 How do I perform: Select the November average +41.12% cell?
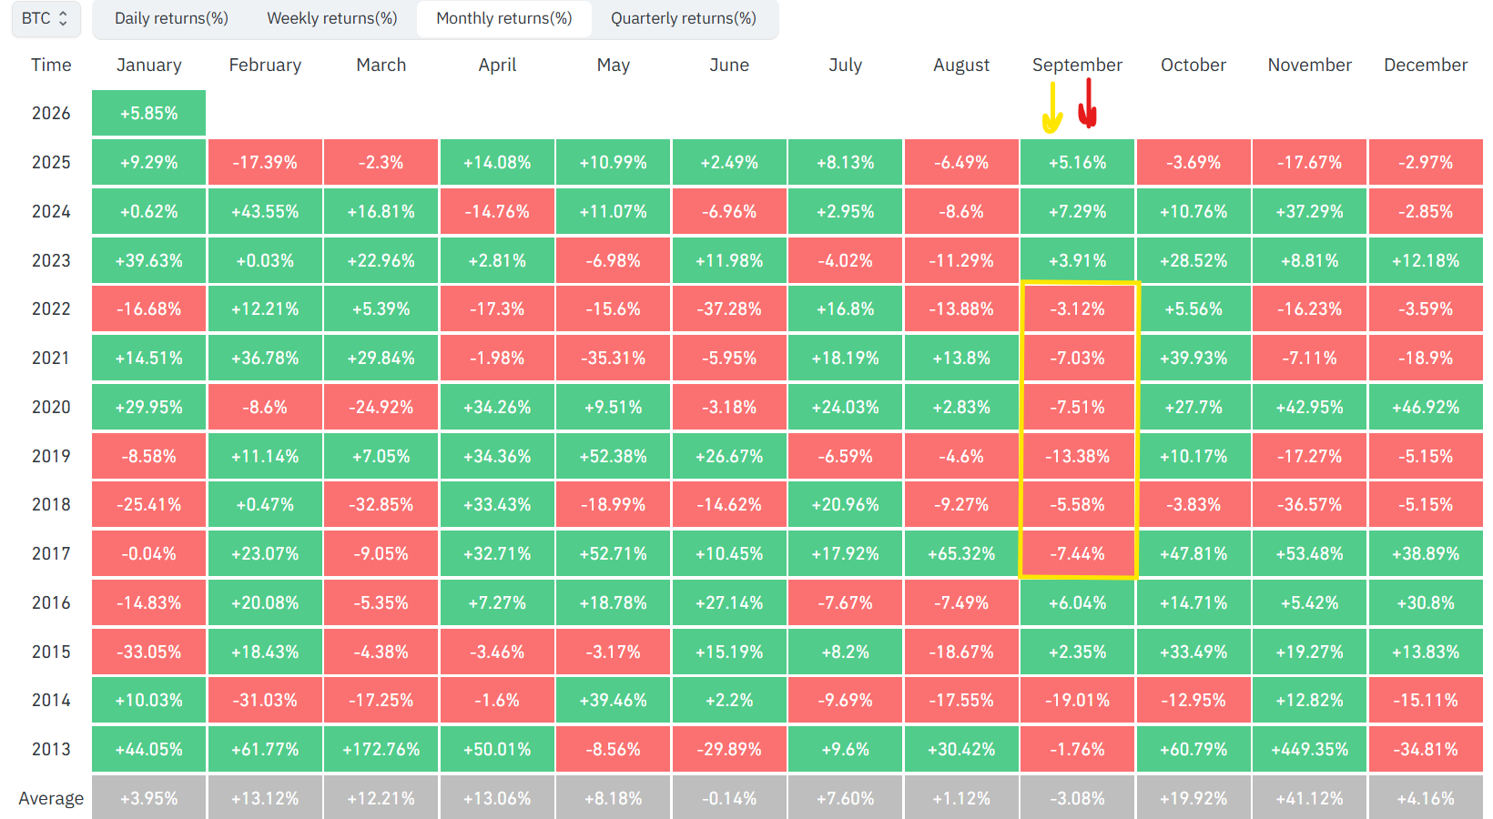(x=1309, y=798)
